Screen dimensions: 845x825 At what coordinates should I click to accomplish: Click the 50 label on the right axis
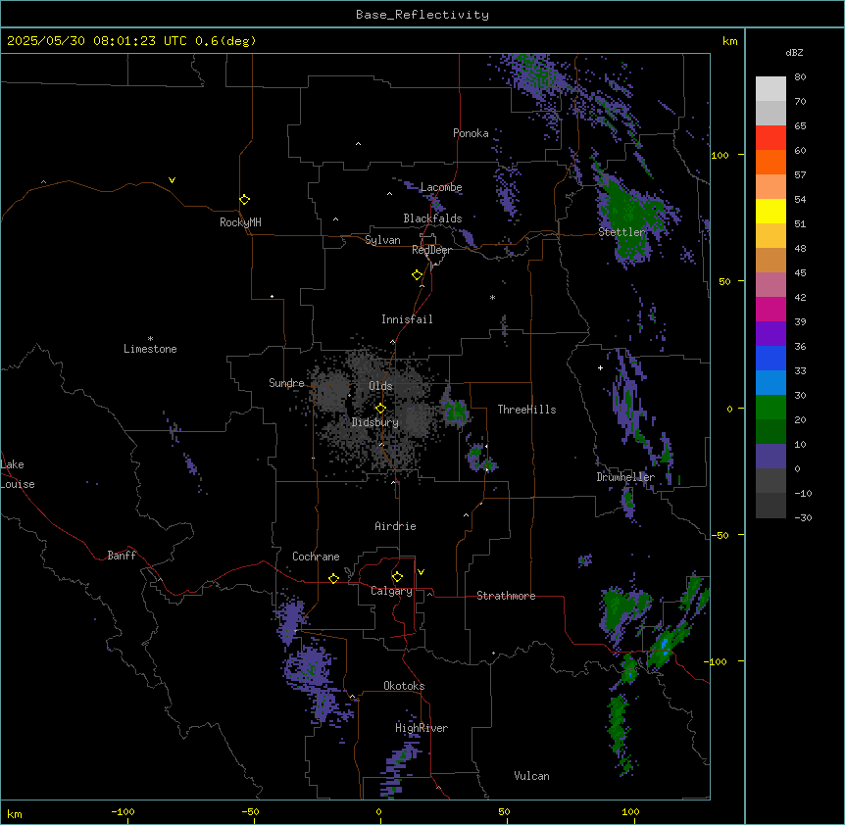click(x=724, y=281)
